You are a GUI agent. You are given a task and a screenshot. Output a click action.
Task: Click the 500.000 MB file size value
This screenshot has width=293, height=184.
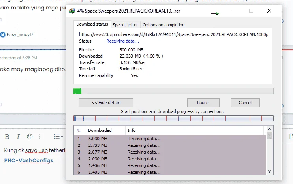coord(131,50)
